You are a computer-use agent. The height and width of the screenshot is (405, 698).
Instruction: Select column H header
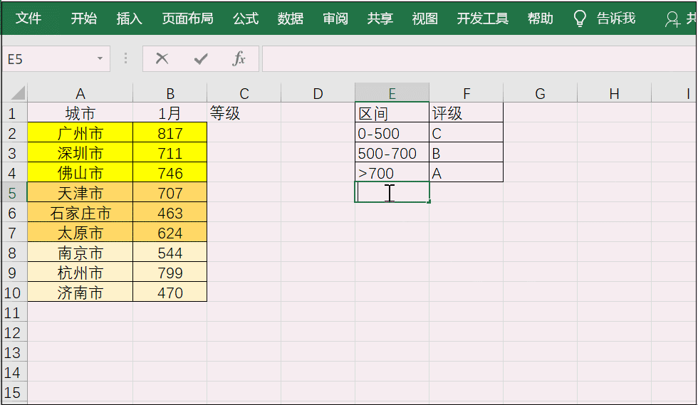tap(614, 93)
